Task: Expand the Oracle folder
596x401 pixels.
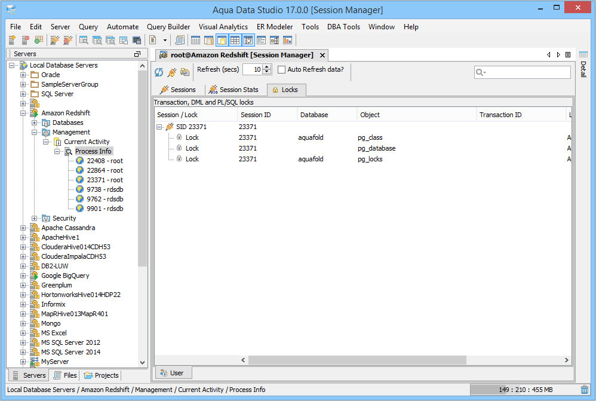Action: click(23, 75)
